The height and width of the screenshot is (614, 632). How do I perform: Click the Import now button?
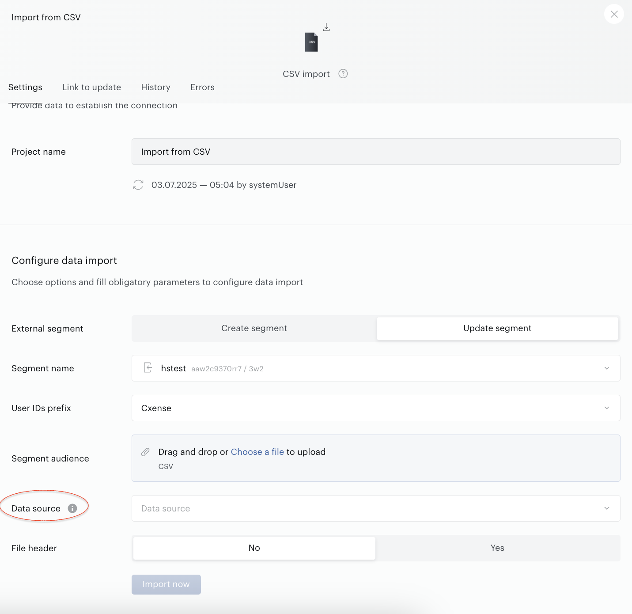pos(166,584)
